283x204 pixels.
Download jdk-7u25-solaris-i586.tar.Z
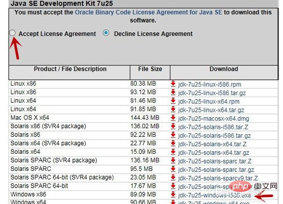[x=213, y=127]
